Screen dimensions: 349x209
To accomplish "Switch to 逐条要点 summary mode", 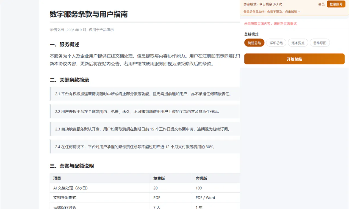I will [298, 43].
